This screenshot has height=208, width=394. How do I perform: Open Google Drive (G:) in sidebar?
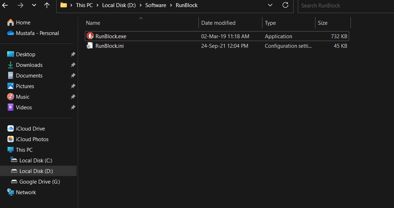click(x=37, y=181)
